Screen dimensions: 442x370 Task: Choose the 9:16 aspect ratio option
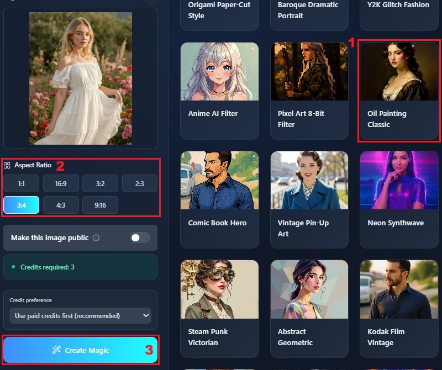(x=100, y=205)
